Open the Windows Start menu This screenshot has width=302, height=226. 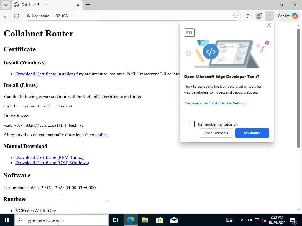point(7,220)
